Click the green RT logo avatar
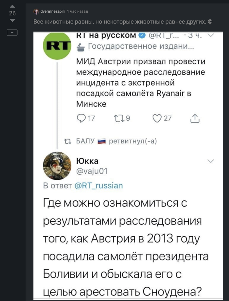 pos(57,46)
